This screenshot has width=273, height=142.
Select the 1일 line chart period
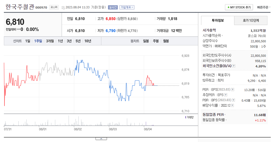pos(28,41)
